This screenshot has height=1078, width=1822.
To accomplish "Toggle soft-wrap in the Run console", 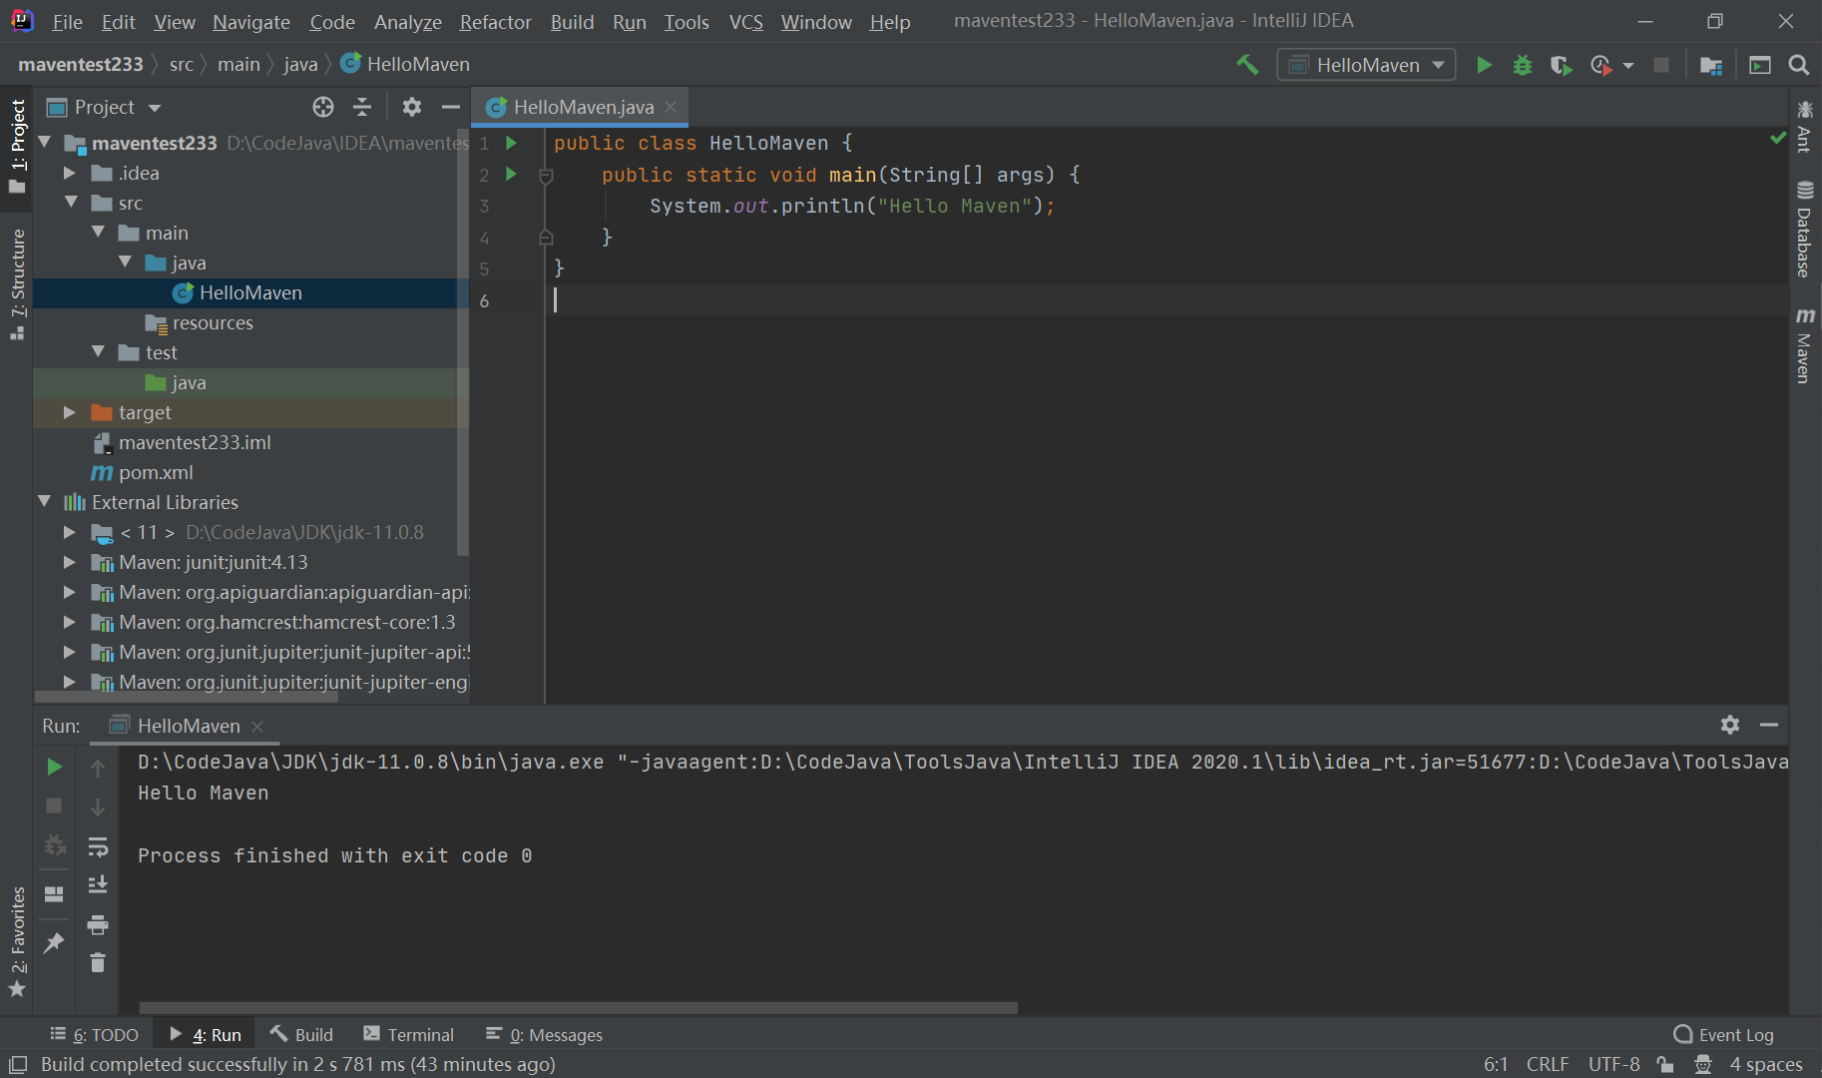I will [98, 845].
